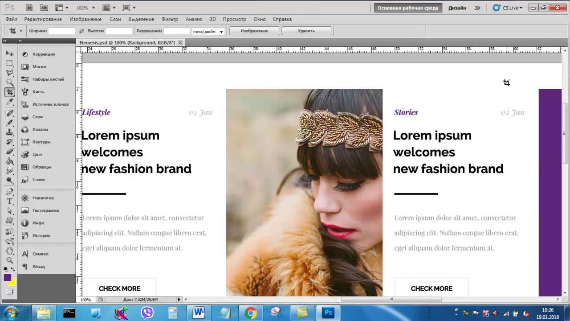Toggle Quick Mask mode
570x321 pixels.
pyautogui.click(x=9, y=292)
